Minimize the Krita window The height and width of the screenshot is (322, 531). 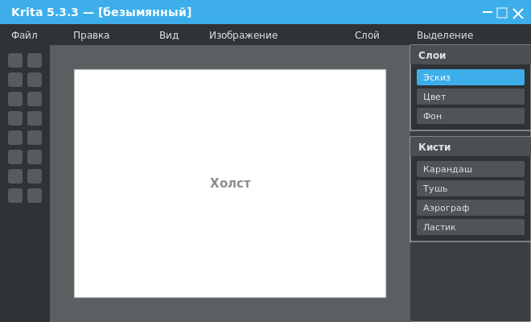click(x=488, y=13)
